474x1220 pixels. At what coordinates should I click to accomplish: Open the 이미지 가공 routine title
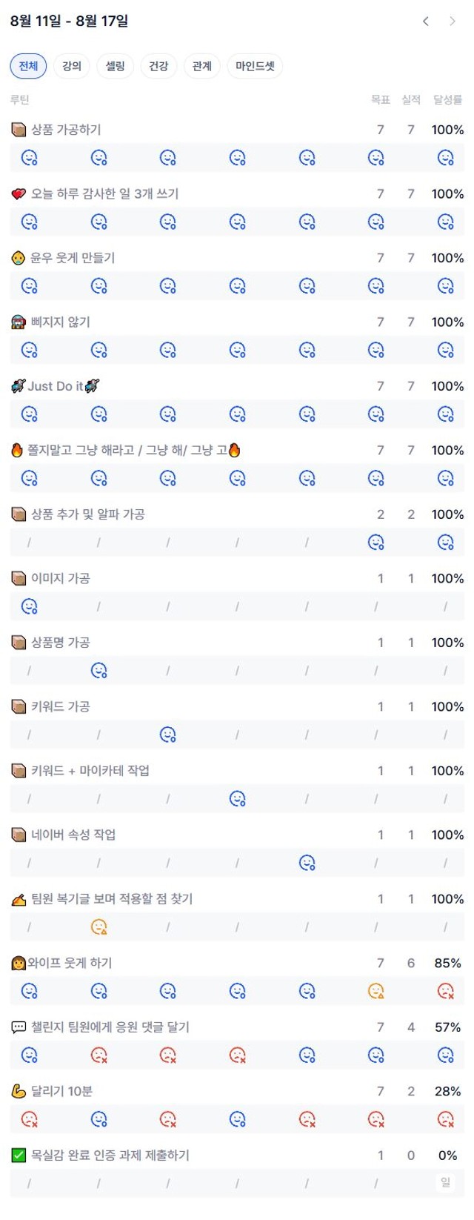pos(60,578)
